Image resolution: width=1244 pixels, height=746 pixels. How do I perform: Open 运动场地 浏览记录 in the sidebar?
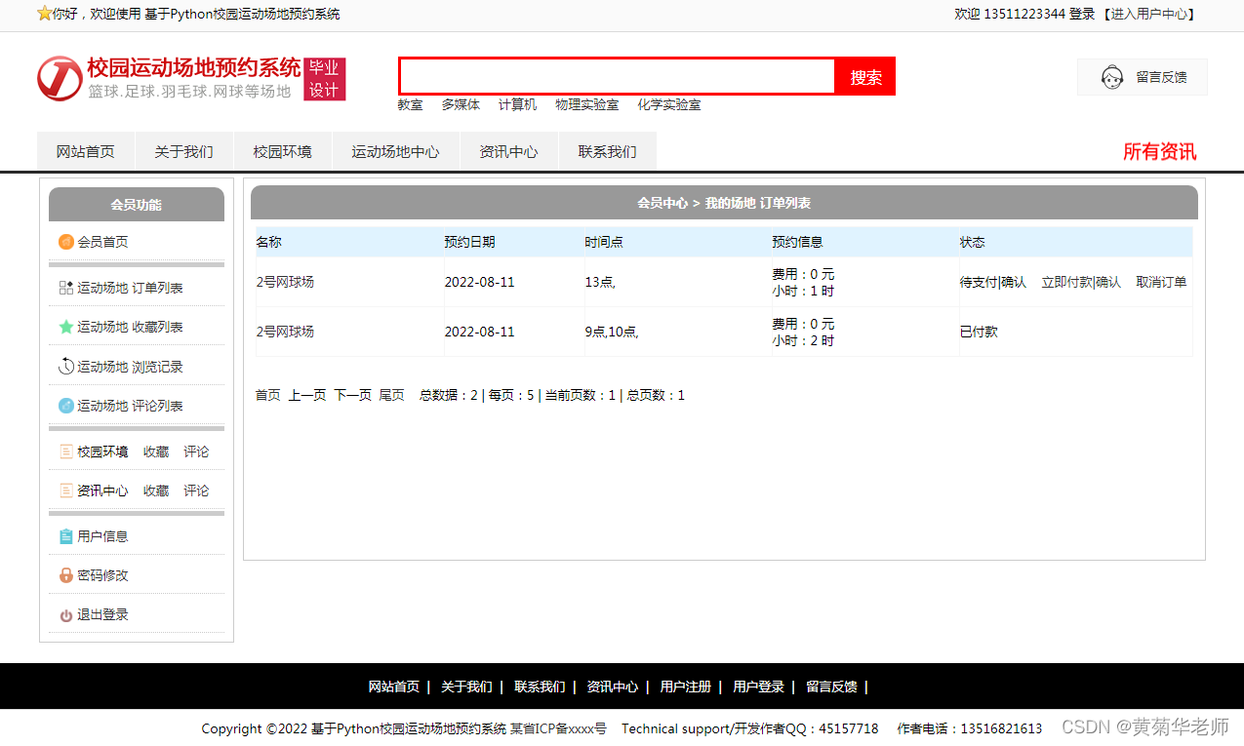(x=130, y=367)
